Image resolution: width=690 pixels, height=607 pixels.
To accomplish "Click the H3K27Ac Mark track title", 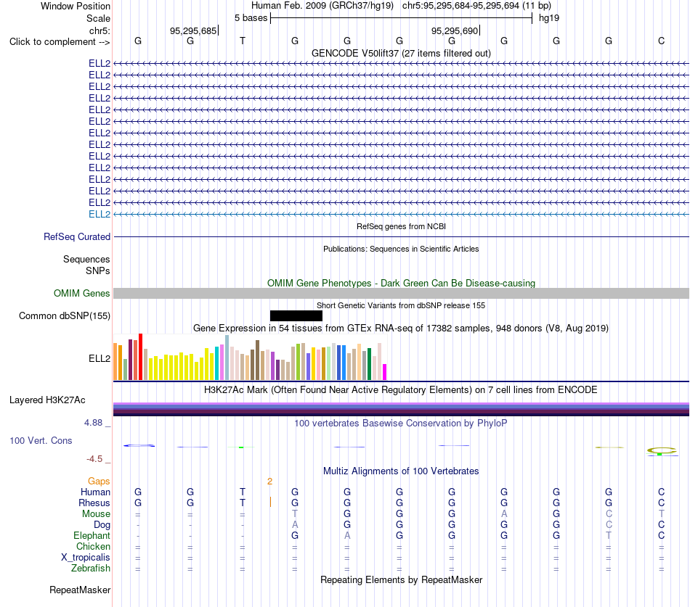I will pyautogui.click(x=401, y=390).
